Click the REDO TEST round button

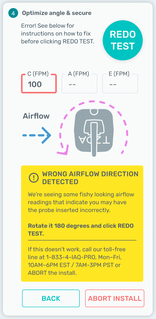tap(123, 41)
